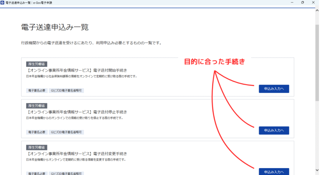Click 電子署名必要 tag on 電子送付停止手続き card
The height and width of the screenshot is (175, 321).
tap(37, 132)
